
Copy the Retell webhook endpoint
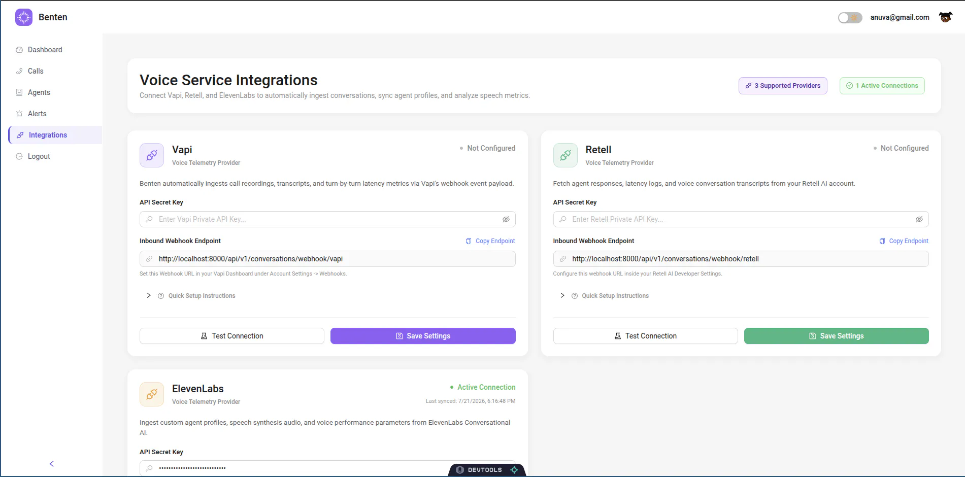904,241
